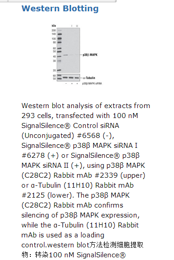
Task: Click the #6568 product number text
Action: click(88, 136)
